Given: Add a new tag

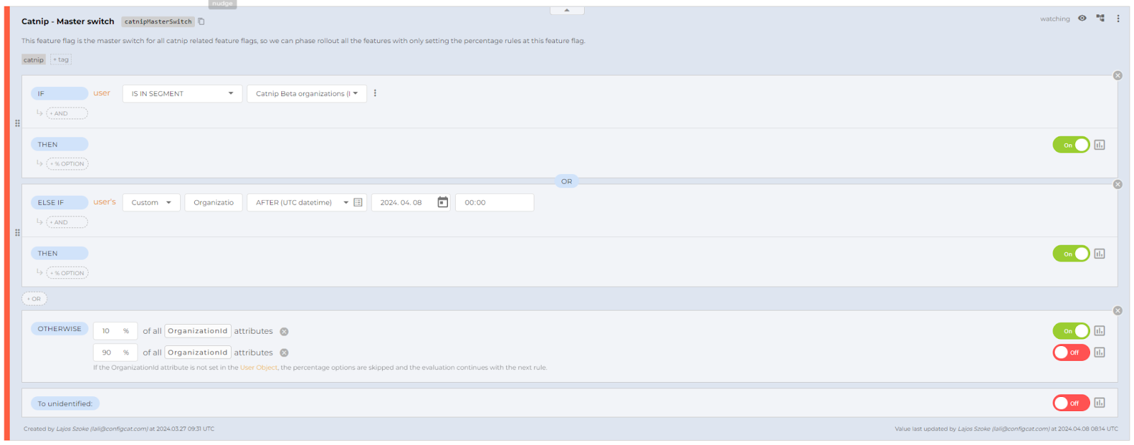Looking at the screenshot, I should click(61, 59).
